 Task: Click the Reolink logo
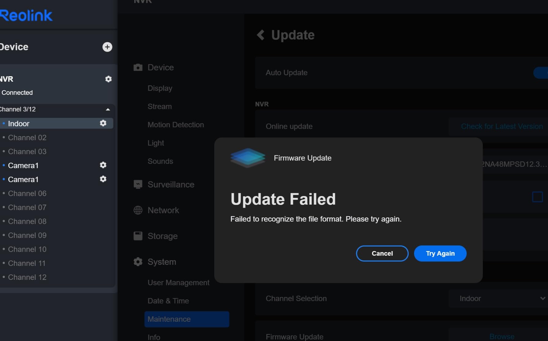tap(26, 16)
